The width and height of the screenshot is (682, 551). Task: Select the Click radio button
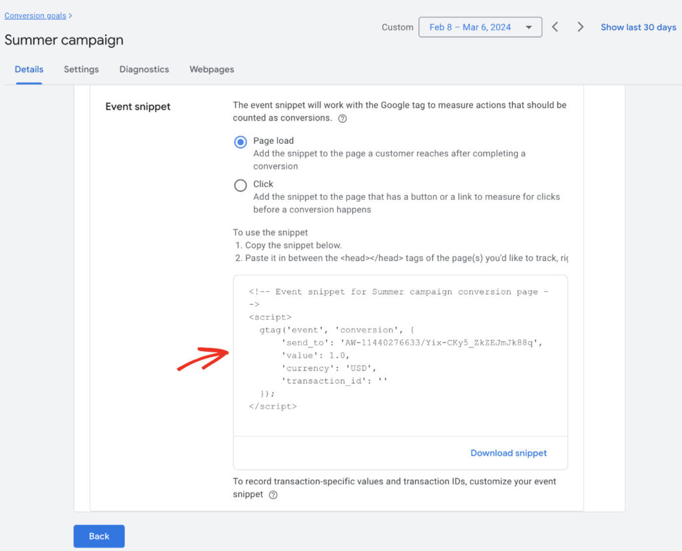pos(240,185)
